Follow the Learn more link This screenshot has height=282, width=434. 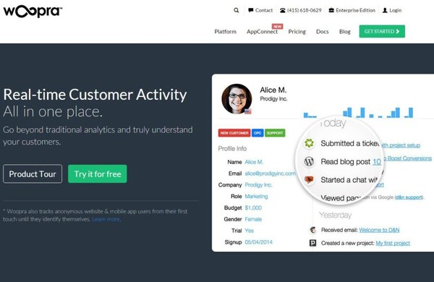[x=106, y=219]
